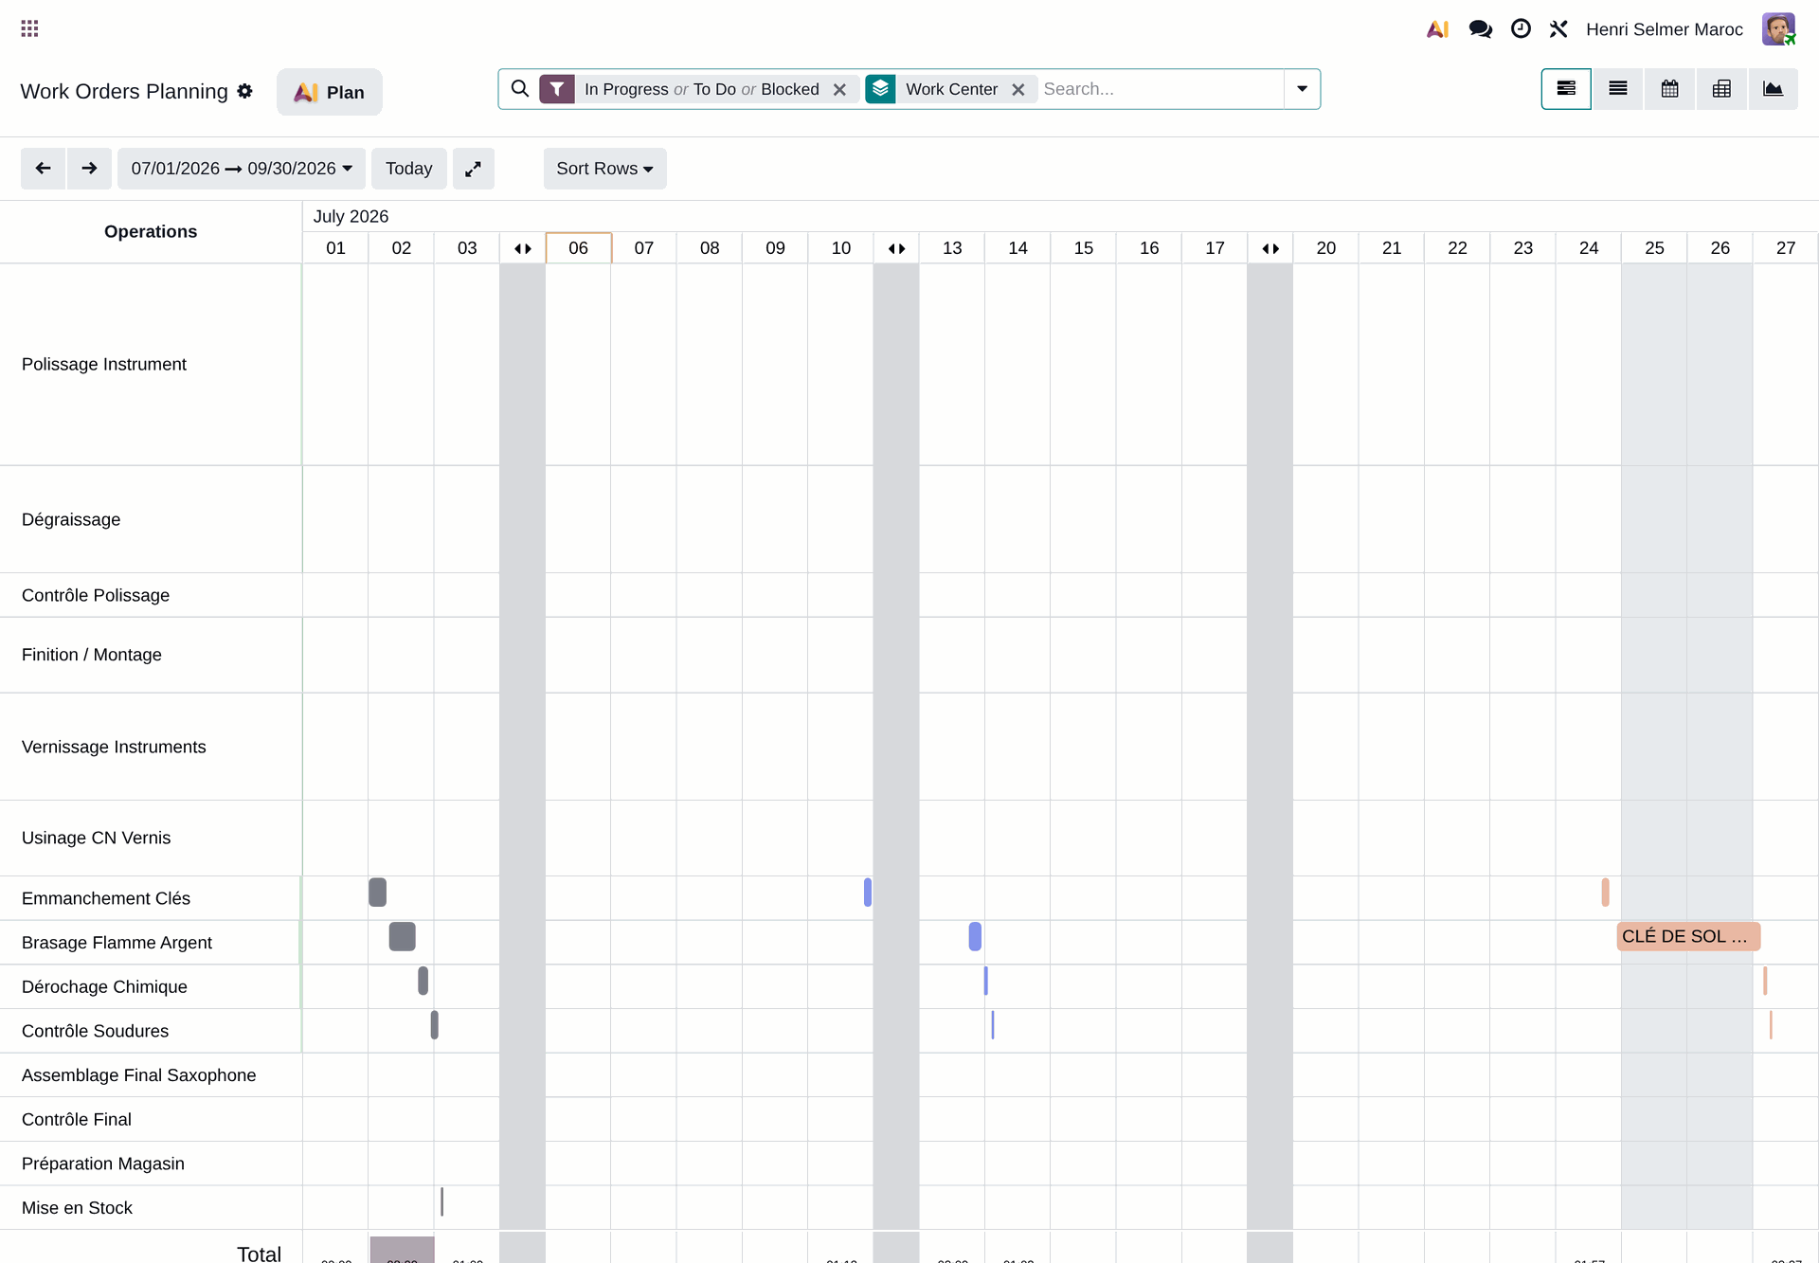Select the Mise en Stock row label
Image resolution: width=1819 pixels, height=1263 pixels.
point(77,1208)
